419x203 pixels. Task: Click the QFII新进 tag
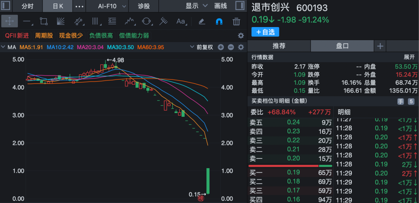(17, 36)
